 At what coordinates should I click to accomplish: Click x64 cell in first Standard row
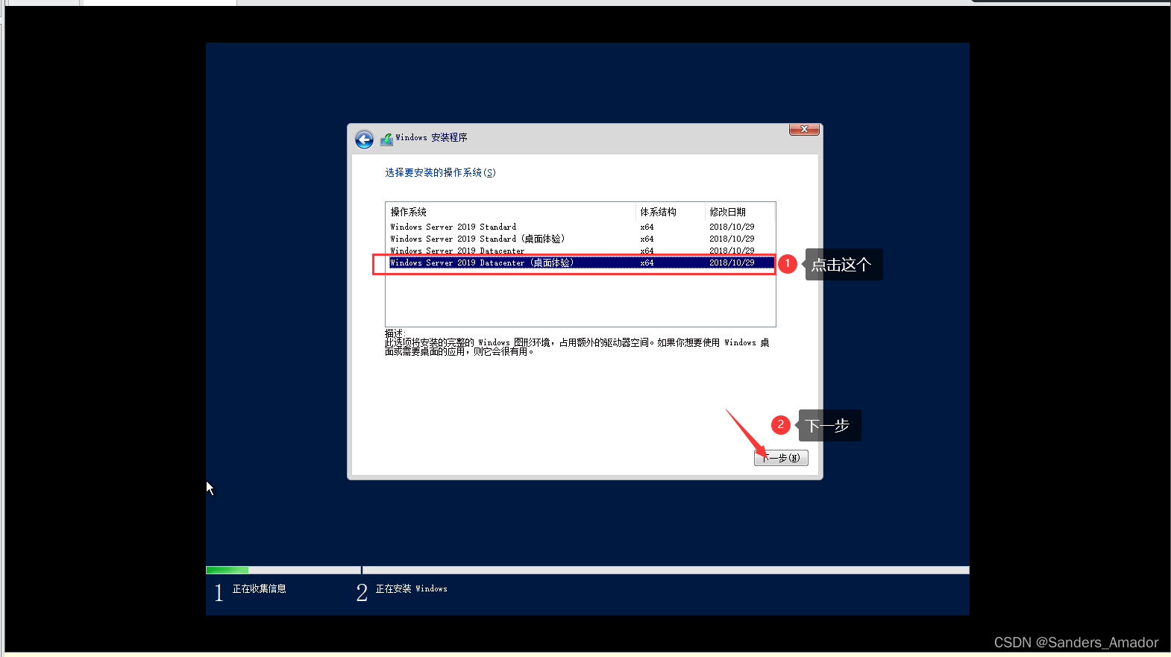coord(647,227)
